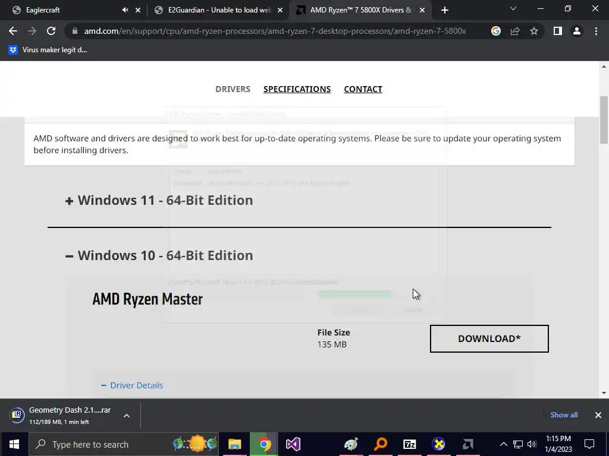Screen dimensions: 609x456
Task: Open the clock showing 1:15 PM
Action: coord(558,444)
